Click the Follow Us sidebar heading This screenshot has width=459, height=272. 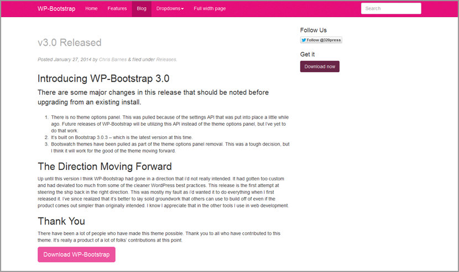pyautogui.click(x=313, y=30)
